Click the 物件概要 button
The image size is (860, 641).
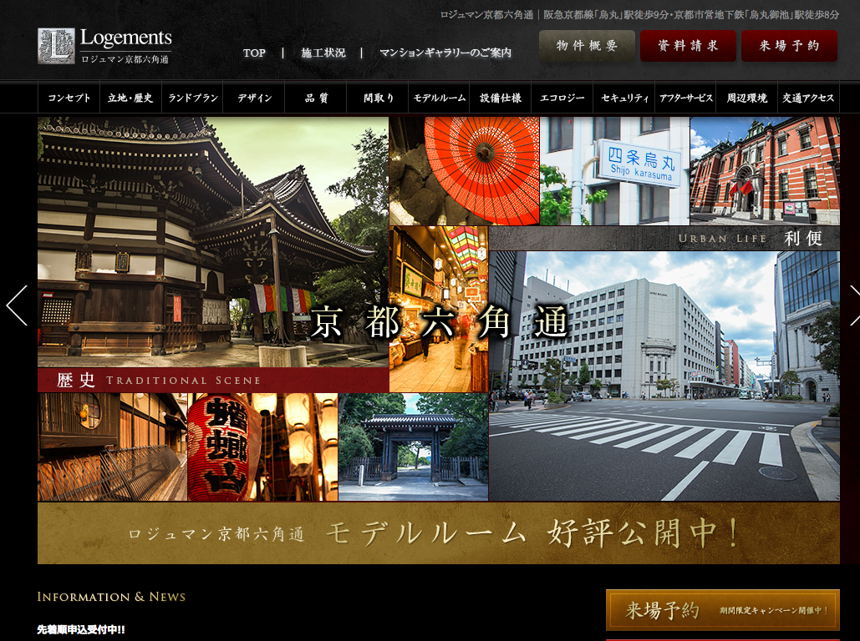pyautogui.click(x=587, y=46)
